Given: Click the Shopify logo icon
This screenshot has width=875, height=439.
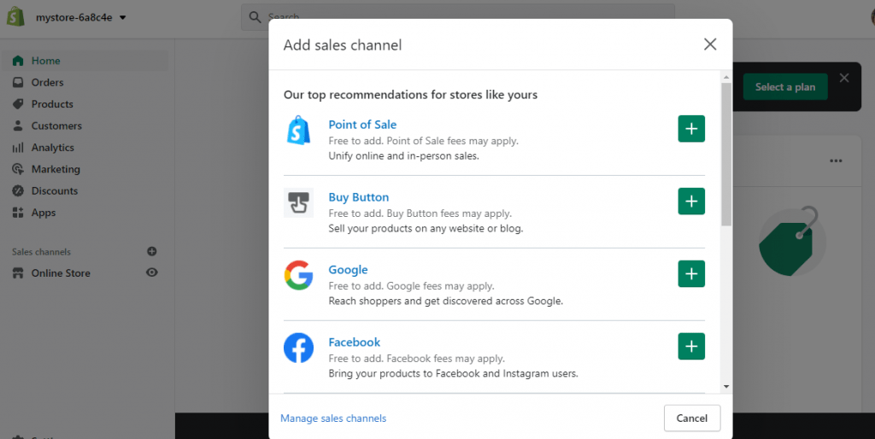Looking at the screenshot, I should coord(15,17).
